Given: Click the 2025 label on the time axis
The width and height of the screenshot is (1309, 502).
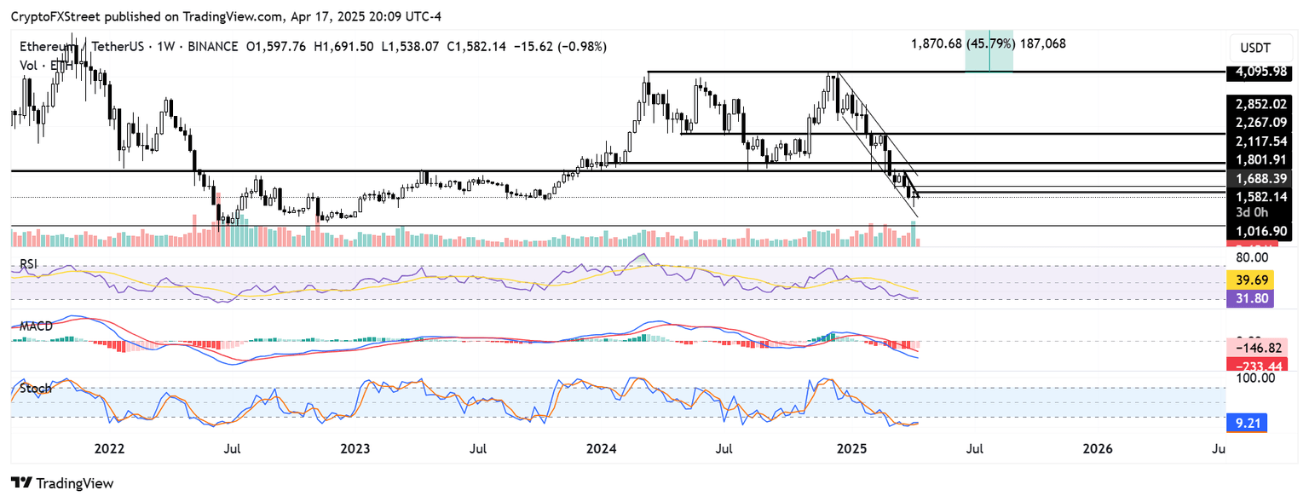Looking at the screenshot, I should click(x=851, y=448).
